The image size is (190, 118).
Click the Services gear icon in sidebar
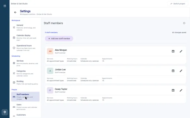tap(14, 63)
